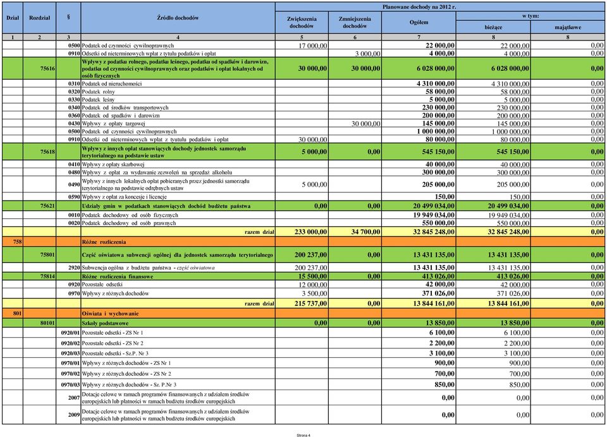This screenshot has width=607, height=437.
Task: Select the alcohol permit fees row label
Action: (x=157, y=172)
